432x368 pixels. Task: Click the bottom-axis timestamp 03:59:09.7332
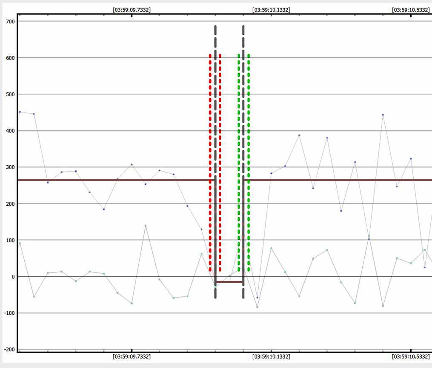pyautogui.click(x=131, y=356)
